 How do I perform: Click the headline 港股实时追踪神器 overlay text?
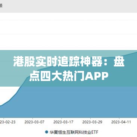[58, 62]
